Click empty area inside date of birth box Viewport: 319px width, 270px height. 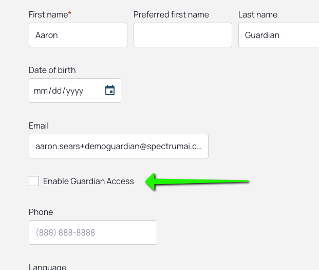[93, 91]
